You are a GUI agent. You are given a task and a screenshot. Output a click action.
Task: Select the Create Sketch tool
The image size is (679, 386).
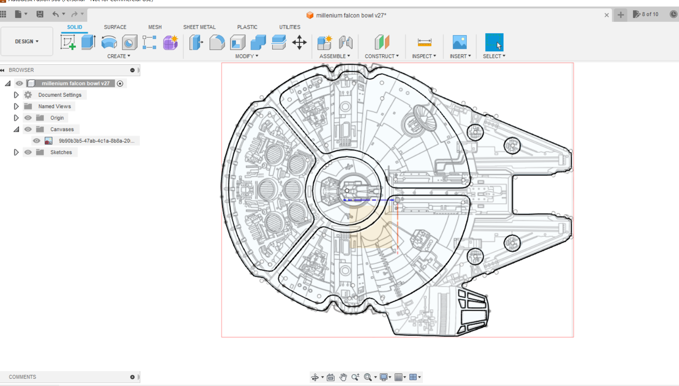[68, 42]
